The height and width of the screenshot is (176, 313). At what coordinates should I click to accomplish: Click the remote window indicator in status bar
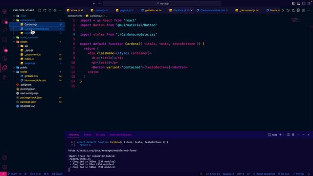3,174
